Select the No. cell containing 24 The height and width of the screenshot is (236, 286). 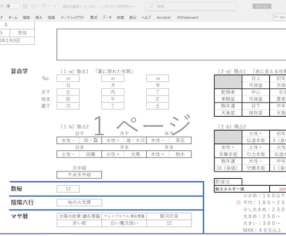coord(157,78)
